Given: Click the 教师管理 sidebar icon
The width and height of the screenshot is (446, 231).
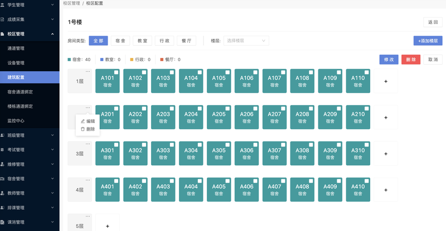Looking at the screenshot, I should click(2, 193).
